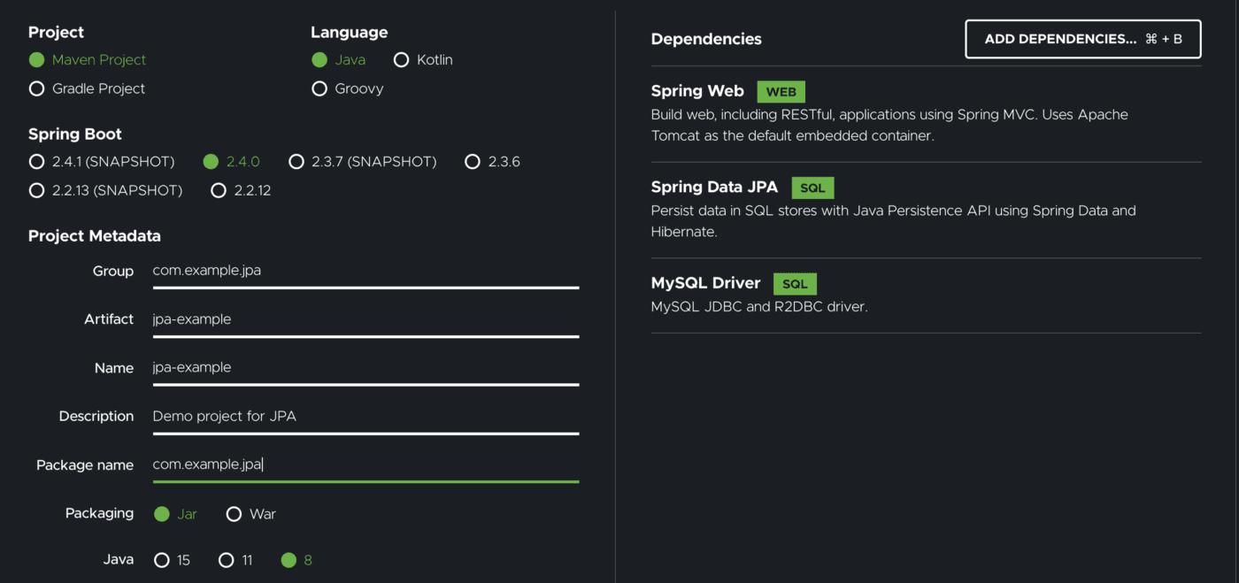Click the Language section heading
This screenshot has height=583, width=1239.
coord(349,33)
